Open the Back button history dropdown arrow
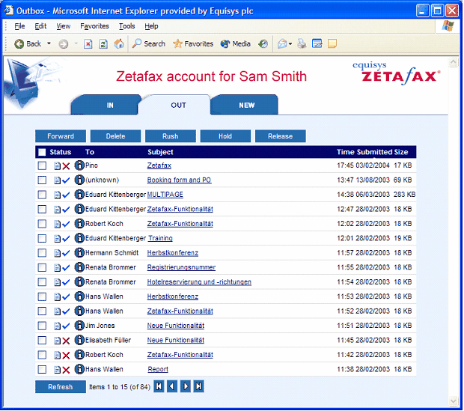This screenshot has height=411, width=464. 49,44
